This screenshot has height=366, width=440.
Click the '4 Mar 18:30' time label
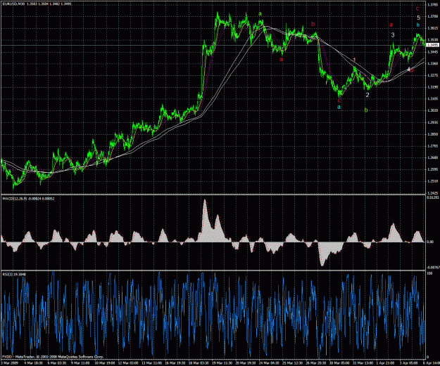pos(33,363)
